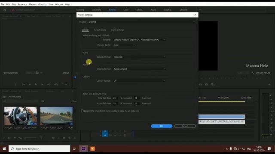Viewport: 275px width, 154px height.
Task: Click the wrench settings icon in the Program monitor
Action: tap(253, 73)
